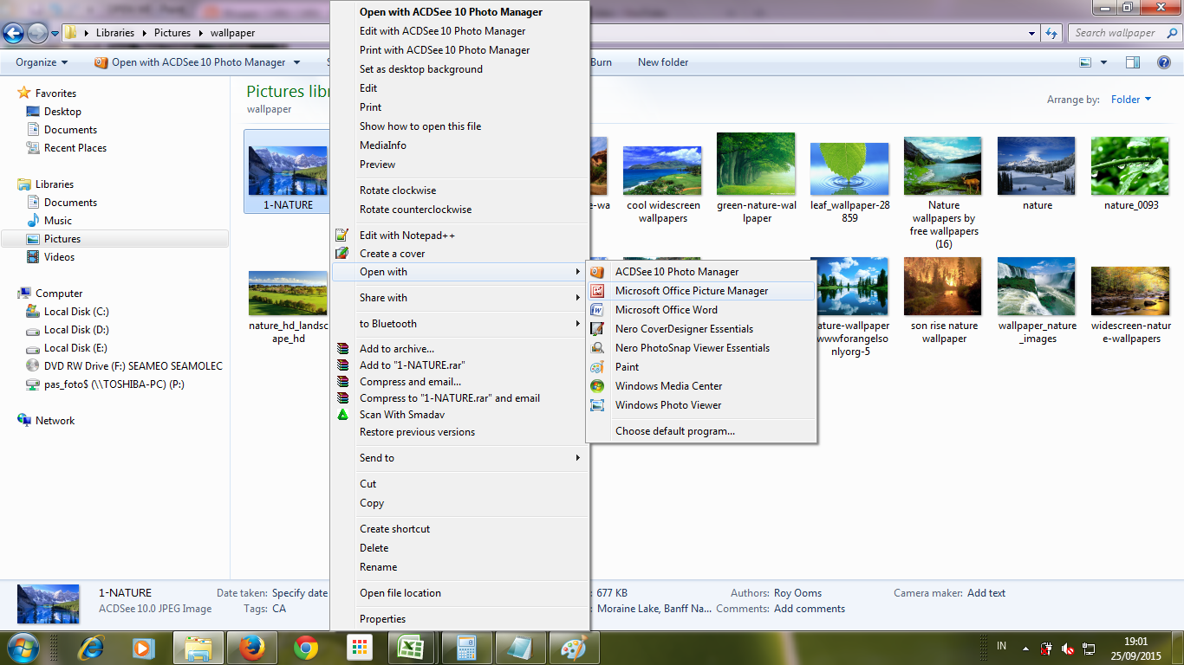Click the Chrome taskbar icon

coord(305,648)
